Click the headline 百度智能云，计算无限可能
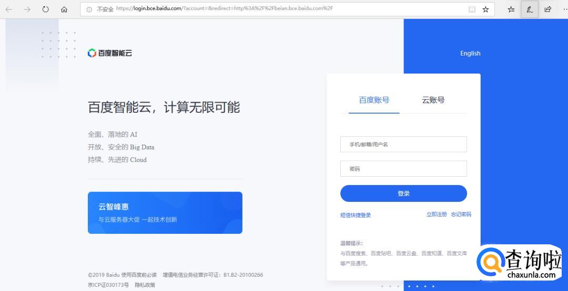 click(164, 107)
